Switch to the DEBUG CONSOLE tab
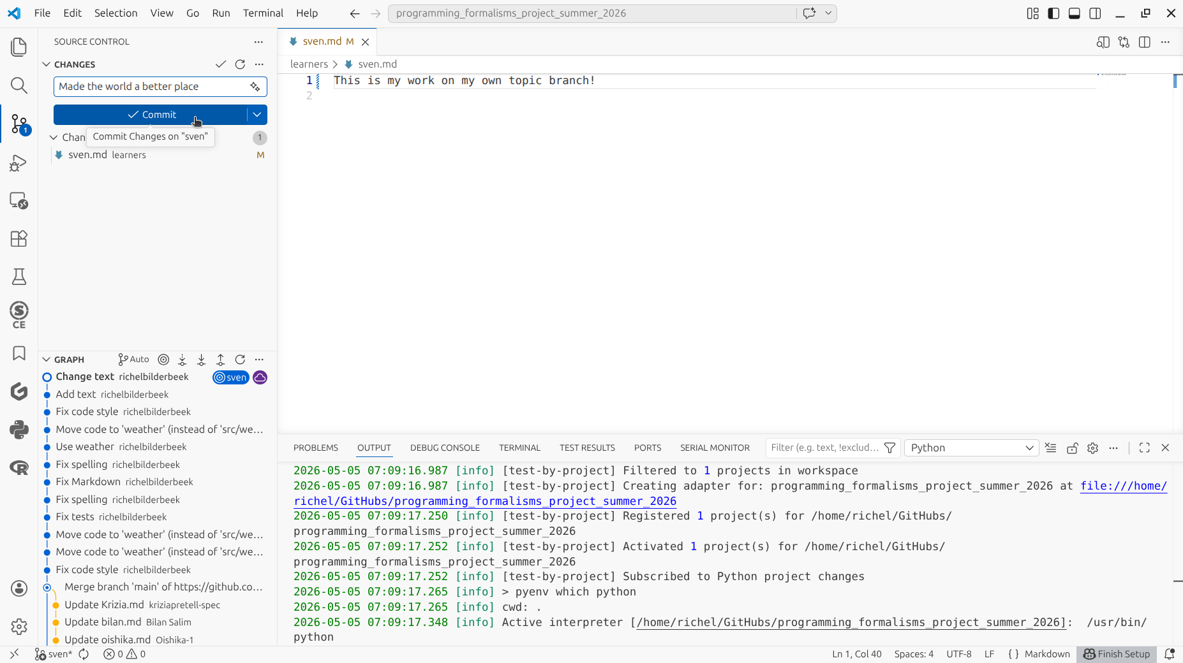This screenshot has width=1183, height=663. pyautogui.click(x=445, y=448)
